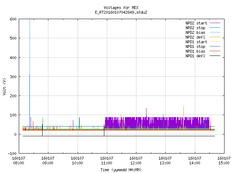Click the x-axis tick 160107 10:00
The image size is (231, 173).
click(x=77, y=161)
